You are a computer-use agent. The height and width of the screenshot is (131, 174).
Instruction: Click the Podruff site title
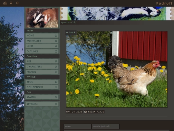pos(164,3)
